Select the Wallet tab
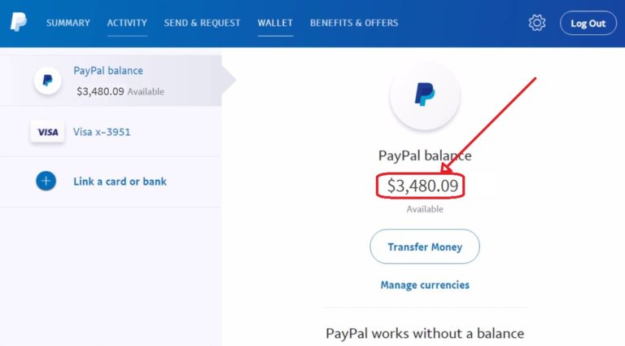Screen dimensions: 625x346 [275, 23]
